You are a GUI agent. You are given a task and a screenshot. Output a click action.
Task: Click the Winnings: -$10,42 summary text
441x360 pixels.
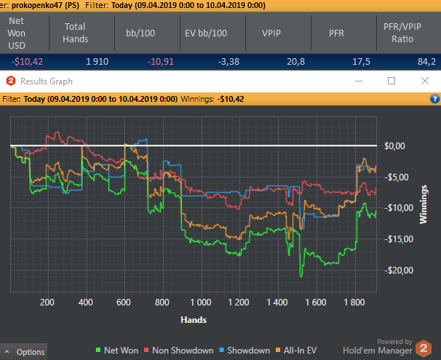[x=212, y=99]
